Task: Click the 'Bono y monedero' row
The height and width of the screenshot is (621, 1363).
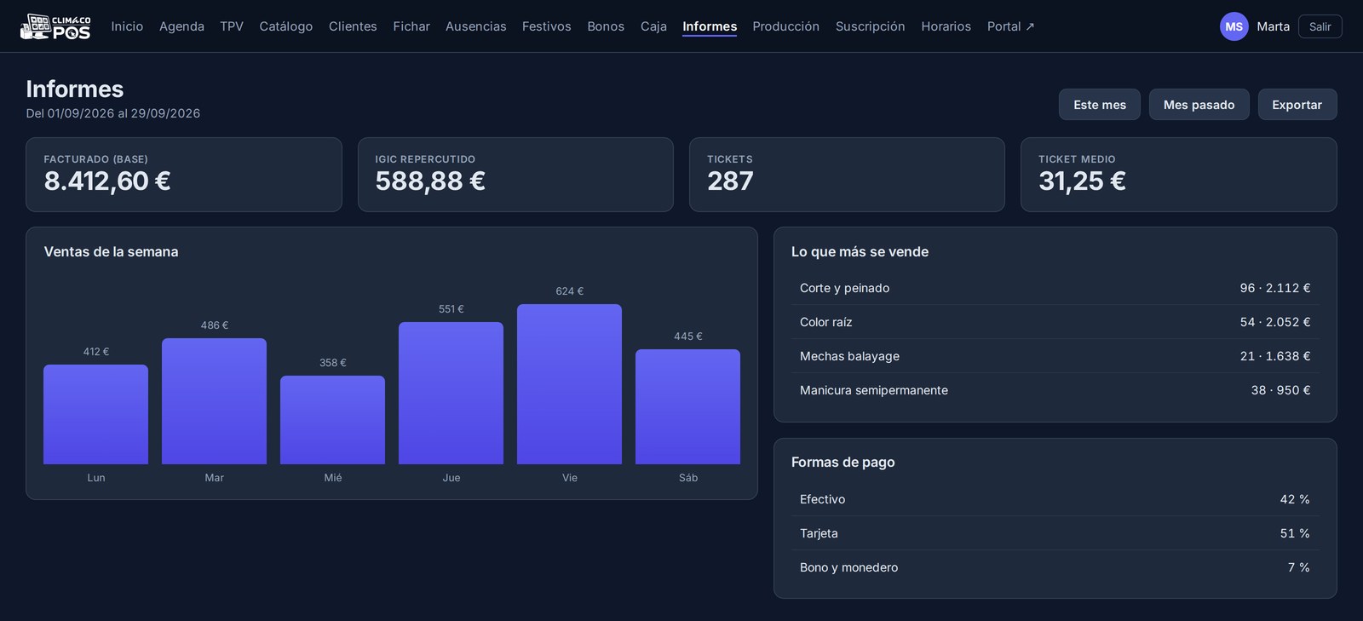Action: click(x=1055, y=567)
